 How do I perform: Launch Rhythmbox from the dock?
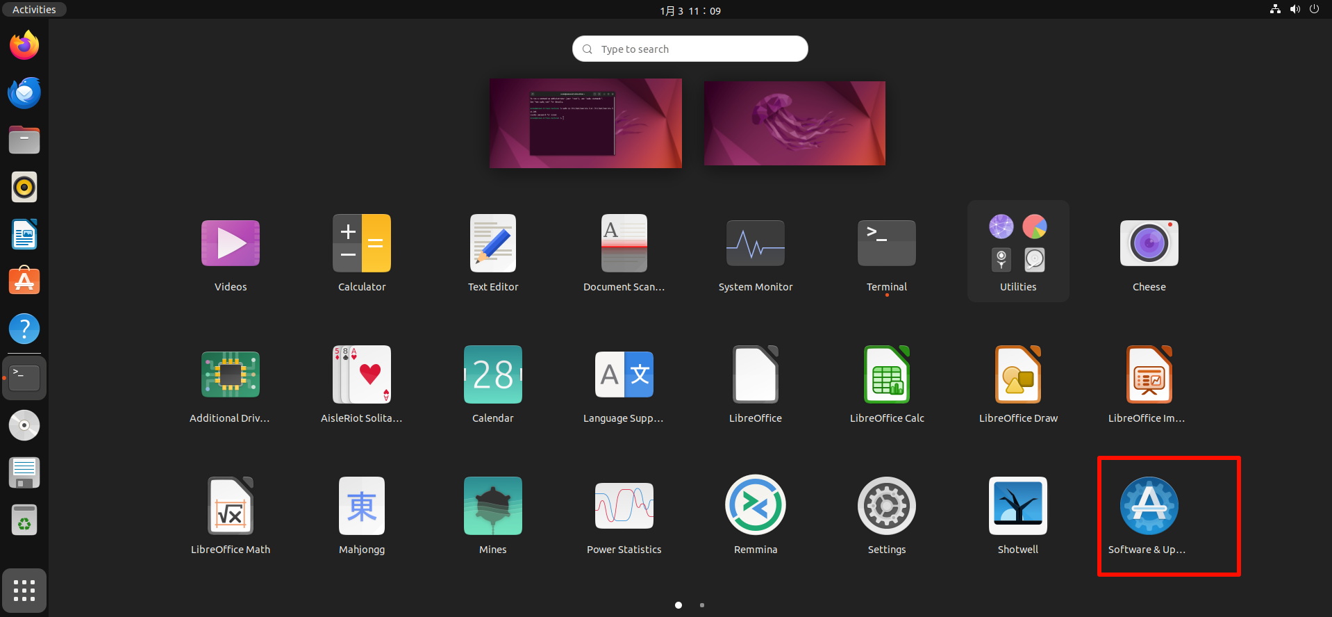pos(24,187)
